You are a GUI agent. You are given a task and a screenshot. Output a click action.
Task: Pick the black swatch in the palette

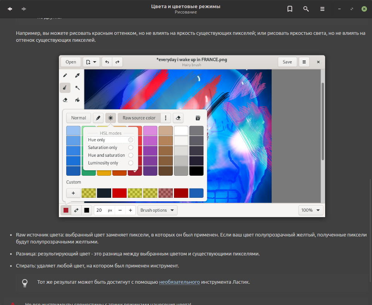coord(196,170)
